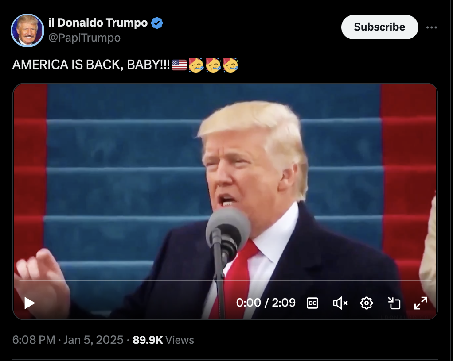The height and width of the screenshot is (361, 453).
Task: Unmute the video using the speaker icon
Action: 340,303
